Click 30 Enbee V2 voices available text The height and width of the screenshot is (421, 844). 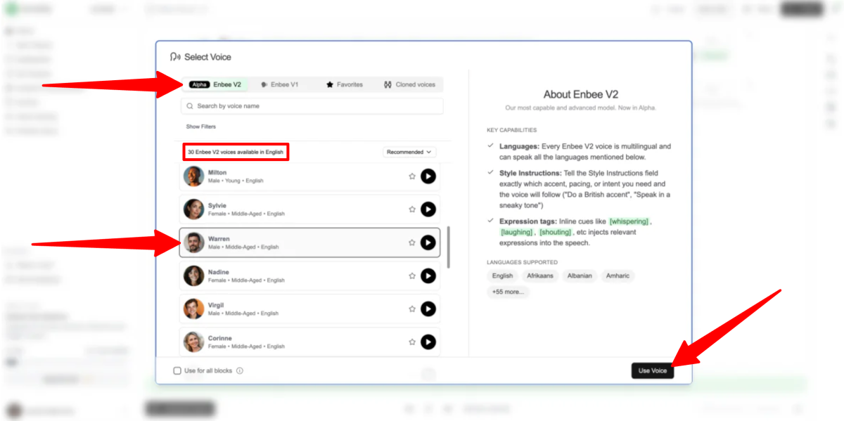(236, 152)
